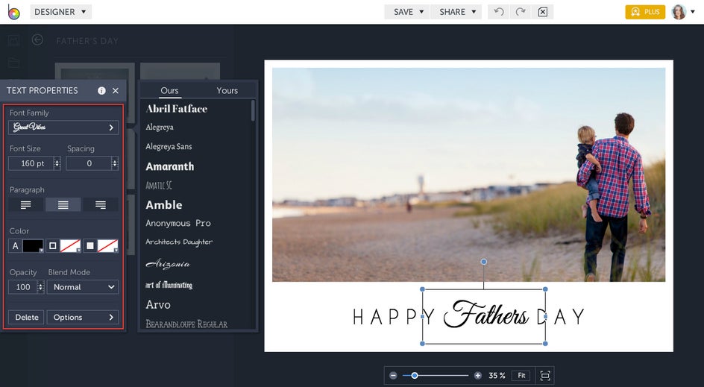Click the Font Size stepper arrows
This screenshot has height=387, width=704.
pos(57,163)
